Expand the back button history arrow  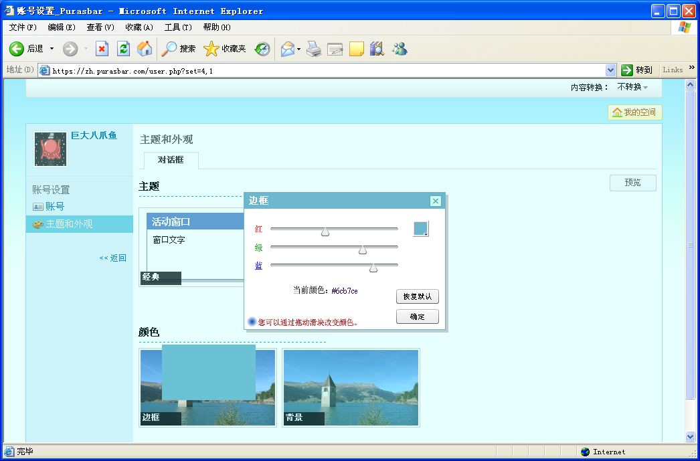click(52, 49)
